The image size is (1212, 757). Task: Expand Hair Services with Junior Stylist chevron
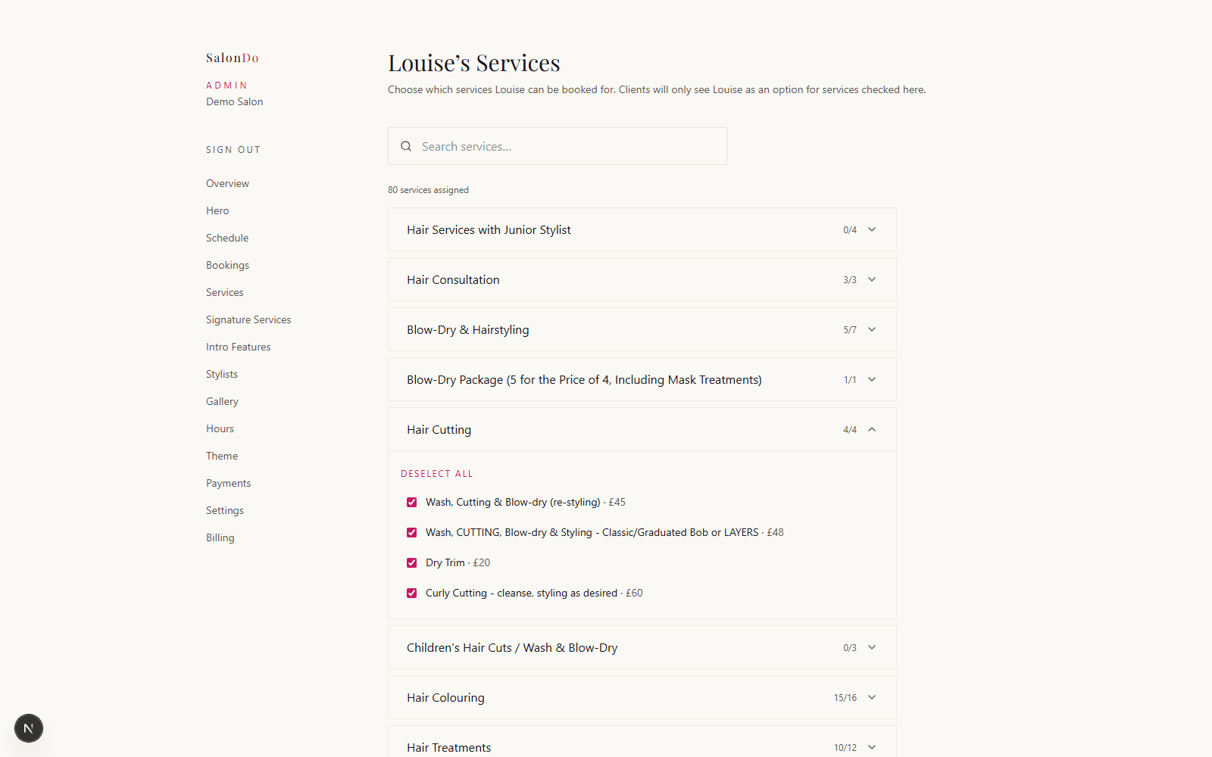pyautogui.click(x=872, y=229)
